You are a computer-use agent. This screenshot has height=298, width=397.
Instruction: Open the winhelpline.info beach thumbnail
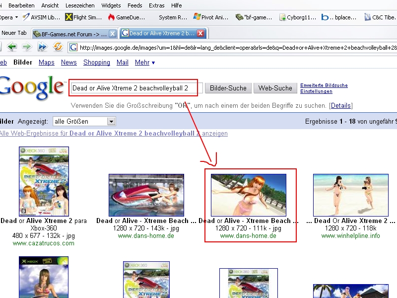pos(351,195)
